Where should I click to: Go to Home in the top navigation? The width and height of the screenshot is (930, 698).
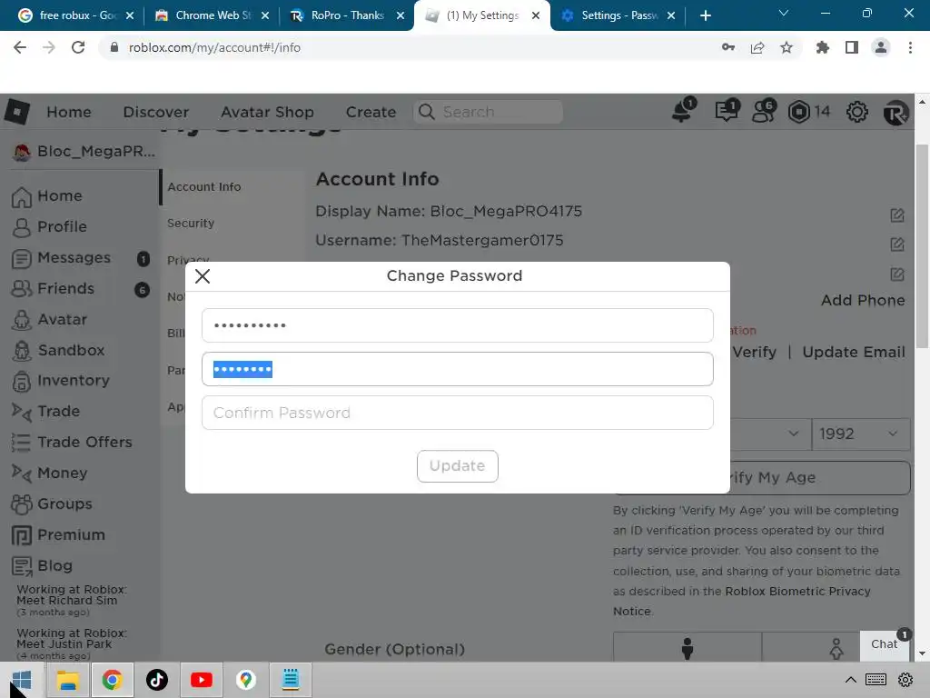coord(69,112)
